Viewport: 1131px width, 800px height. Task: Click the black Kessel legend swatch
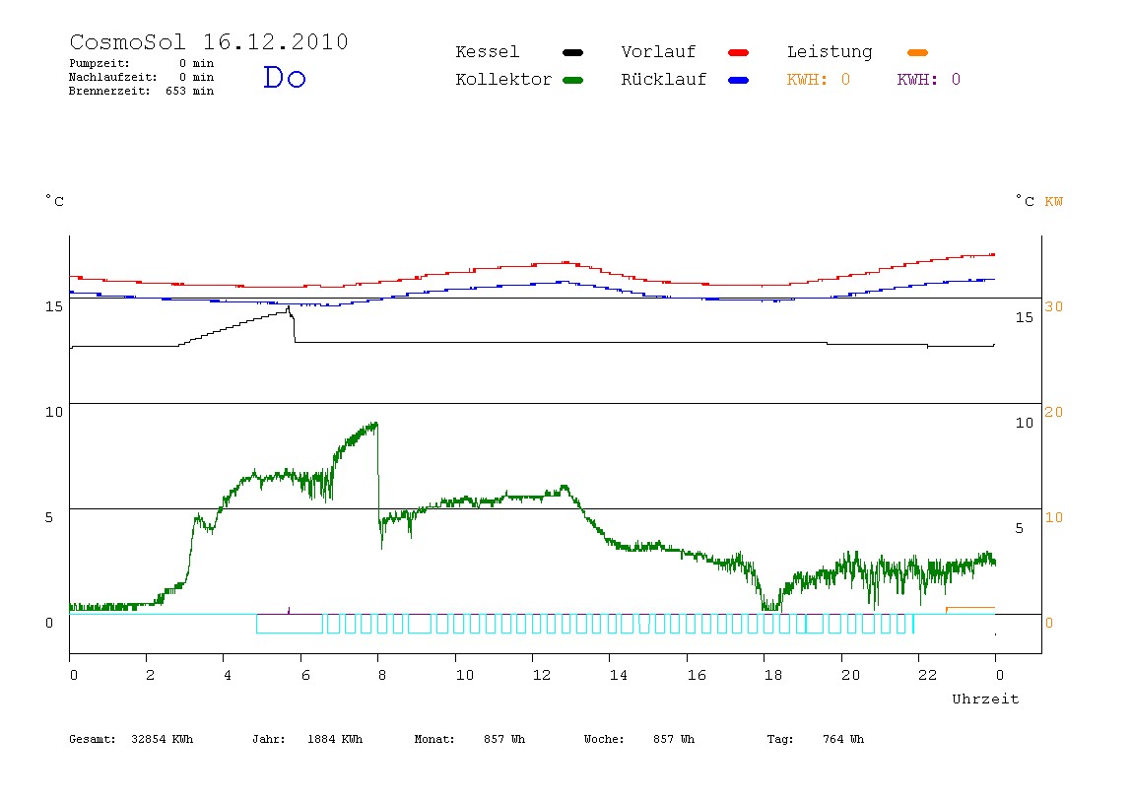click(x=572, y=52)
